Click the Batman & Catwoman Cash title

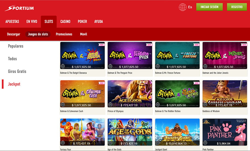72,111
